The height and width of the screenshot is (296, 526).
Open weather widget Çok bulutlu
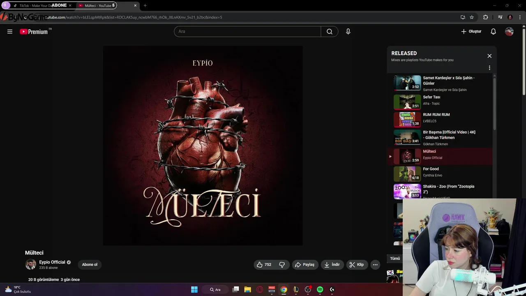click(x=18, y=289)
